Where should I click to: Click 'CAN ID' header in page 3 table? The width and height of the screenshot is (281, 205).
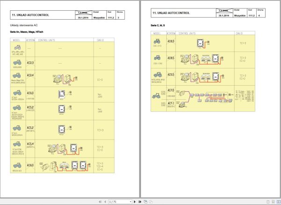[100, 40]
